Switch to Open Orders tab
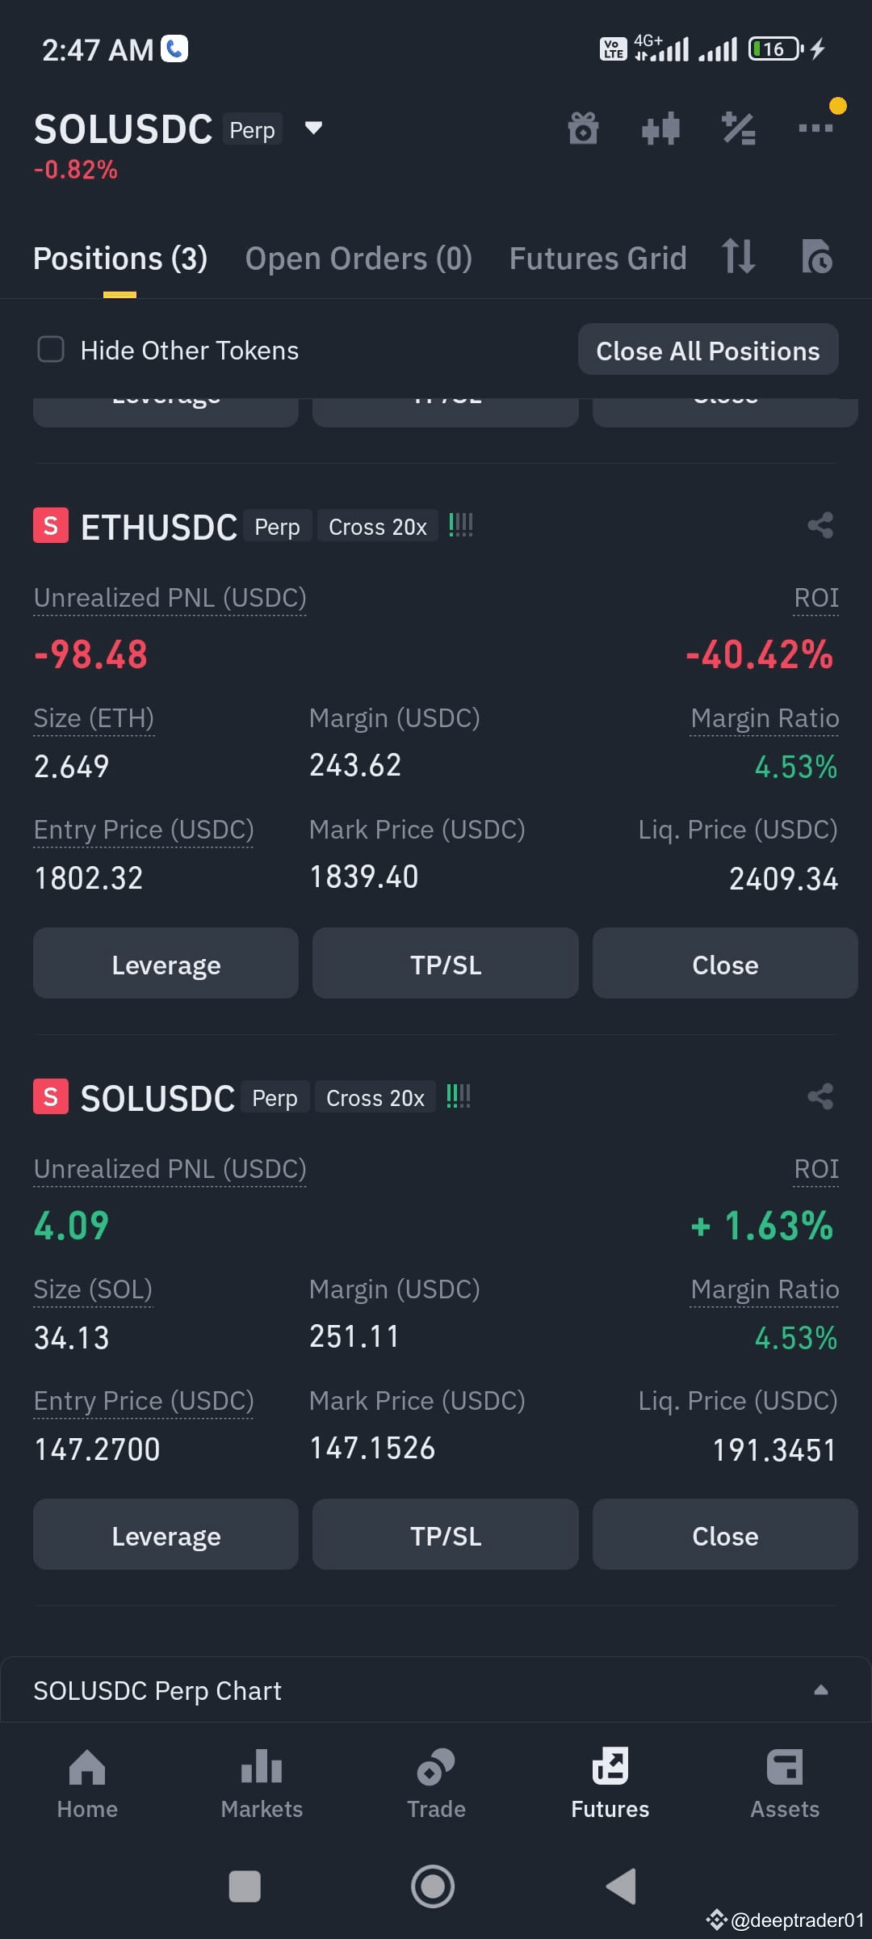The height and width of the screenshot is (1939, 872). coord(358,259)
